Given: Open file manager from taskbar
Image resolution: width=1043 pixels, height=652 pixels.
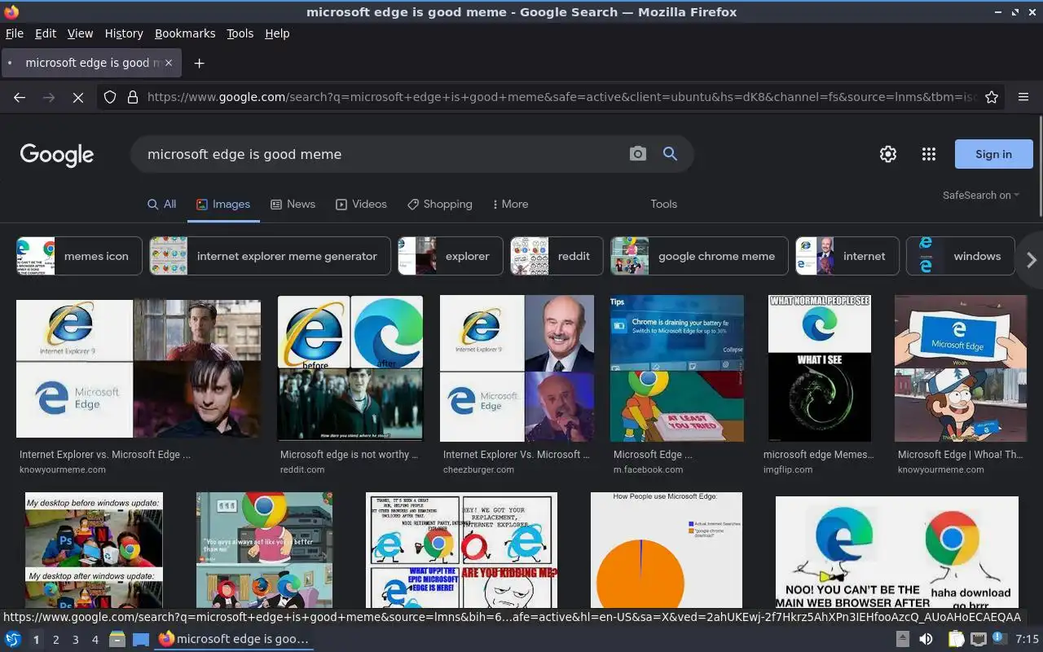Looking at the screenshot, I should (x=117, y=640).
